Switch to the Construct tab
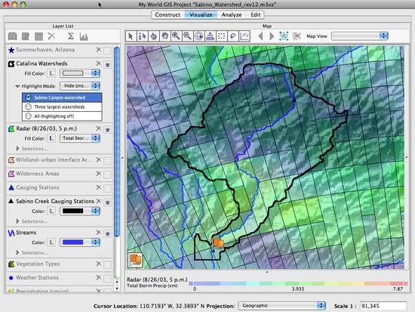The image size is (415, 312). 168,15
